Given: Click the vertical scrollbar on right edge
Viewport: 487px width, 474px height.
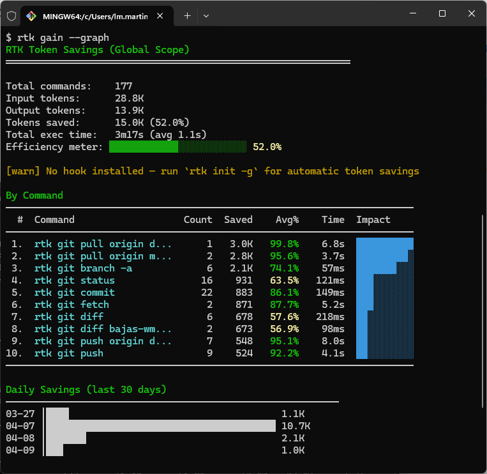Looking at the screenshot, I should point(483,307).
